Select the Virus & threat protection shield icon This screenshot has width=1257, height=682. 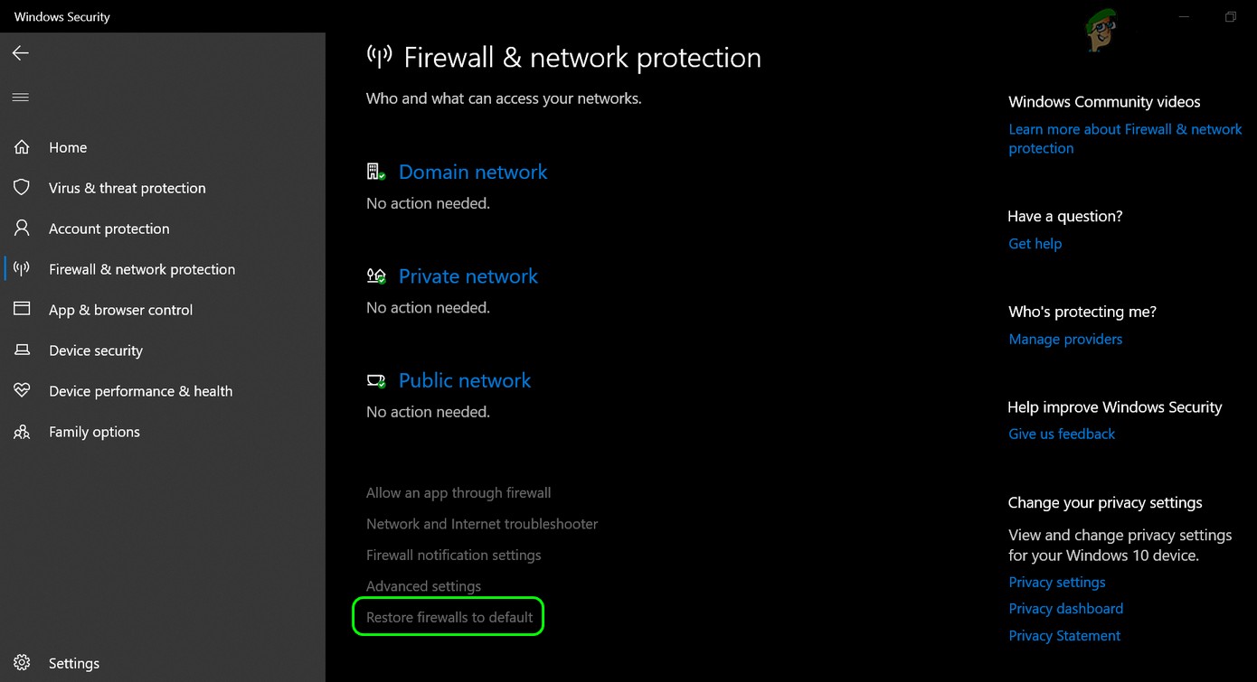(22, 187)
